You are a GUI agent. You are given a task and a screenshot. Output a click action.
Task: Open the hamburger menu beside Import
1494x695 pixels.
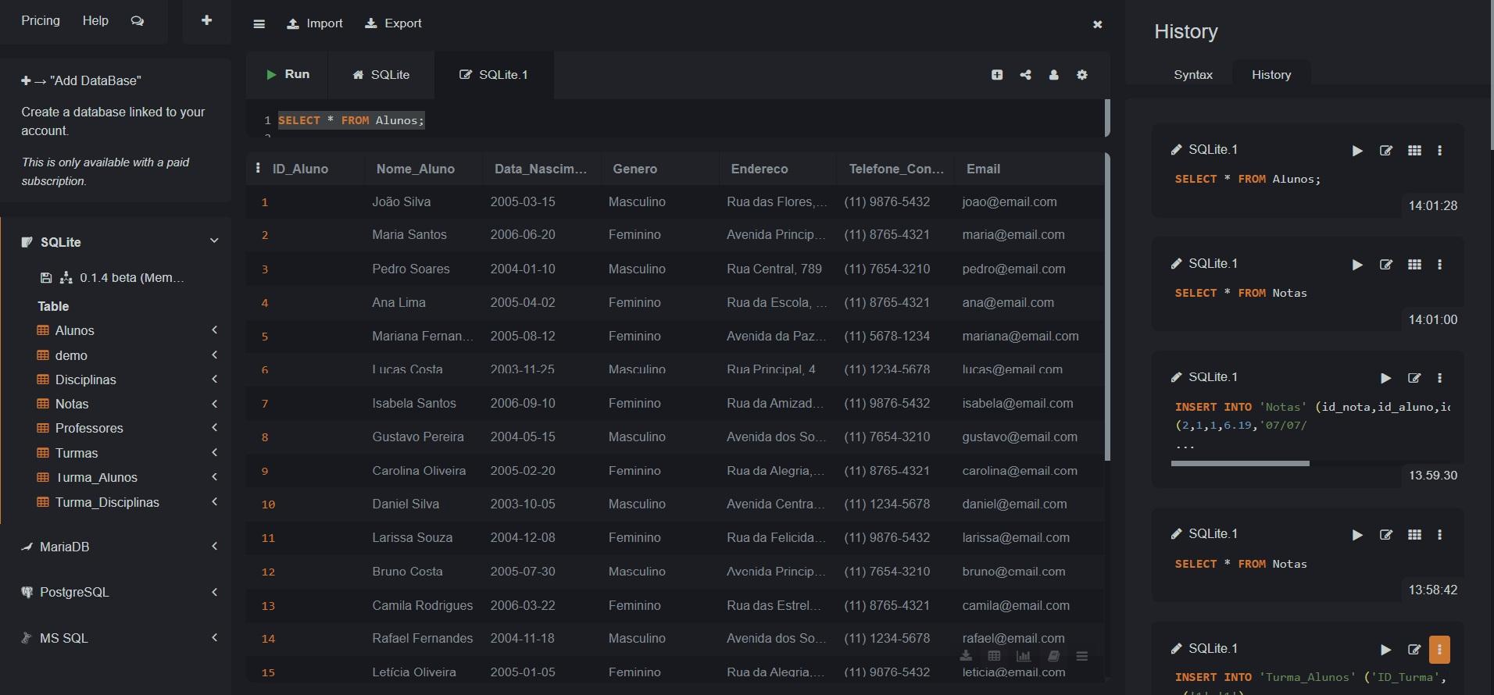click(x=259, y=23)
